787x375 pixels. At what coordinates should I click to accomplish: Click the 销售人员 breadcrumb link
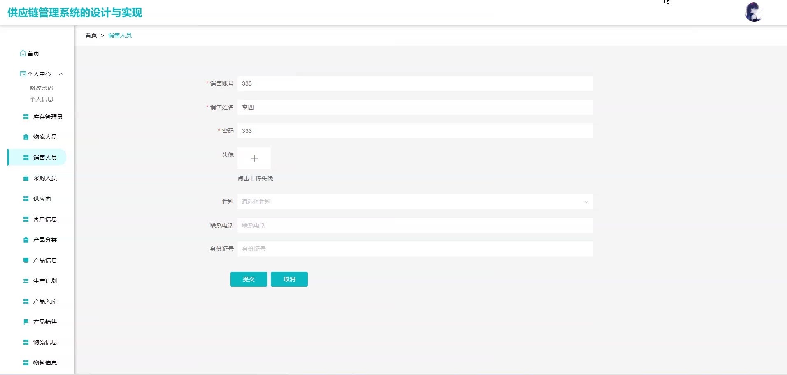point(120,35)
